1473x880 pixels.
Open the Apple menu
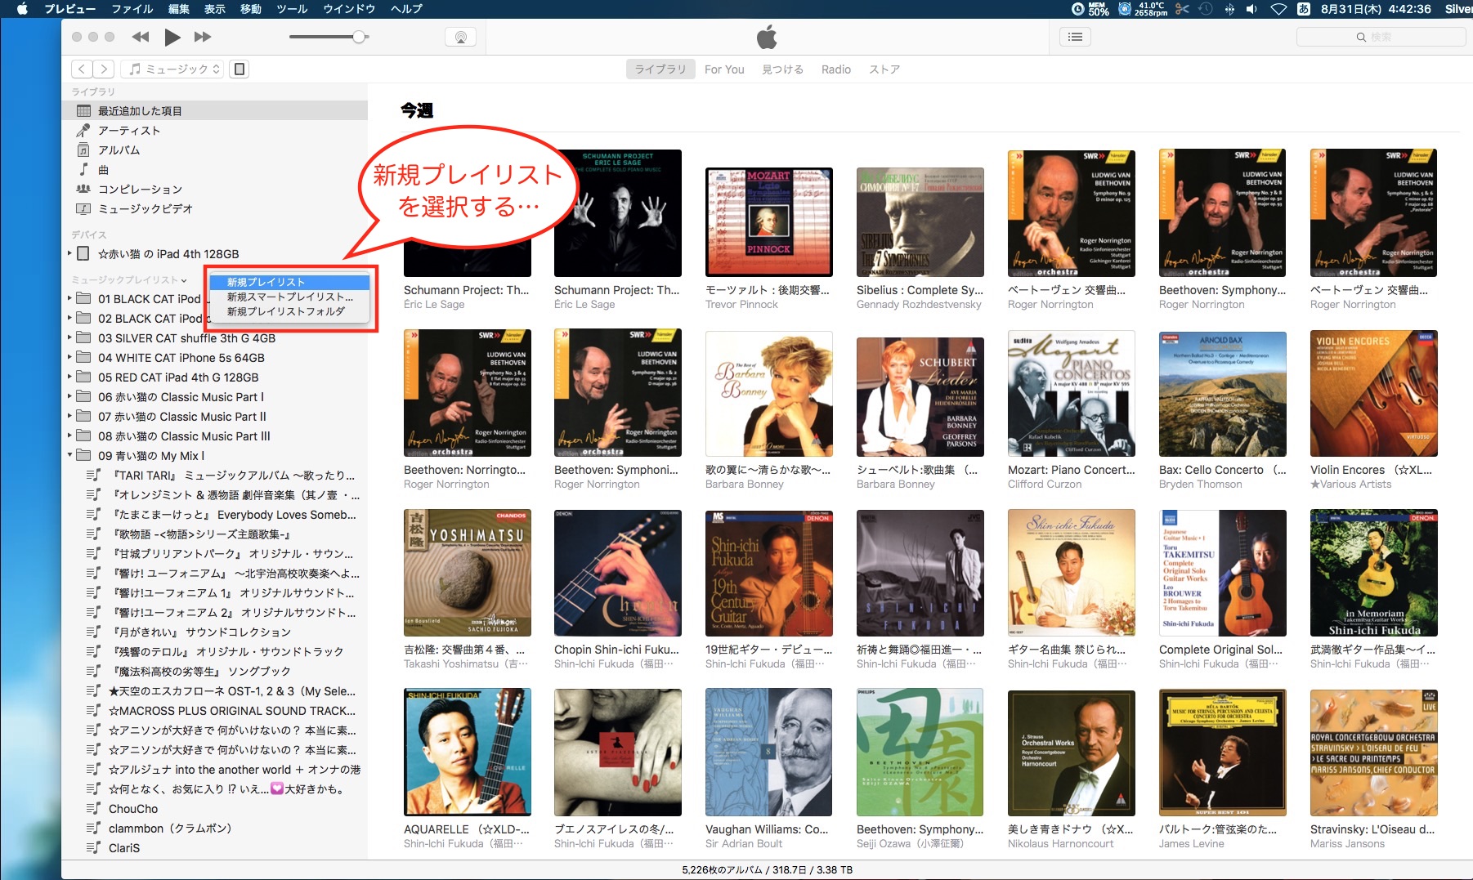coord(22,9)
